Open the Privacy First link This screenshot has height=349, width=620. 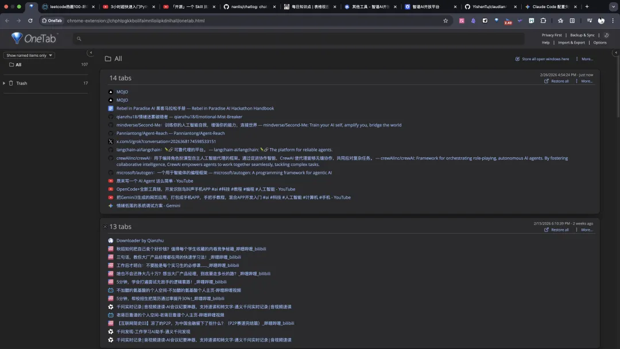552,35
